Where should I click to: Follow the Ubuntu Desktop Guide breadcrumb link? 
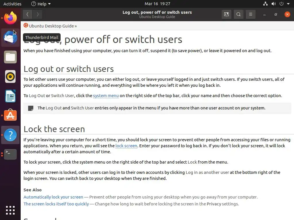tap(51, 26)
